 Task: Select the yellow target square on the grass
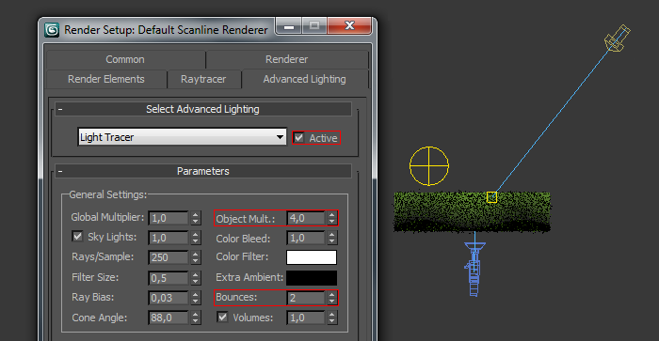click(x=491, y=197)
